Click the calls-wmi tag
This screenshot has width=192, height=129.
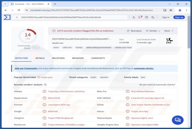point(67,47)
